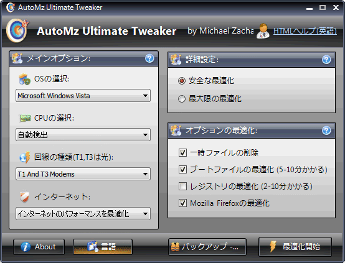The height and width of the screenshot is (263, 345).
Task: Click the オプションの最適化 panel icon
Action: [176, 131]
